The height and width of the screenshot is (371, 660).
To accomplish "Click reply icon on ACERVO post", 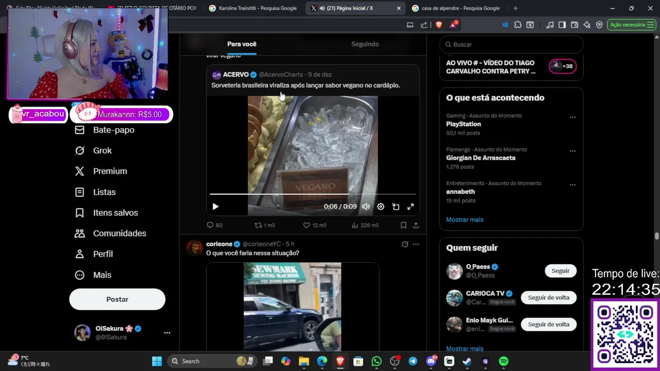I will [x=210, y=225].
